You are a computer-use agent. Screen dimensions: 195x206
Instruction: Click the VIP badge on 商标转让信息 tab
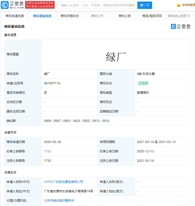(x=189, y=16)
